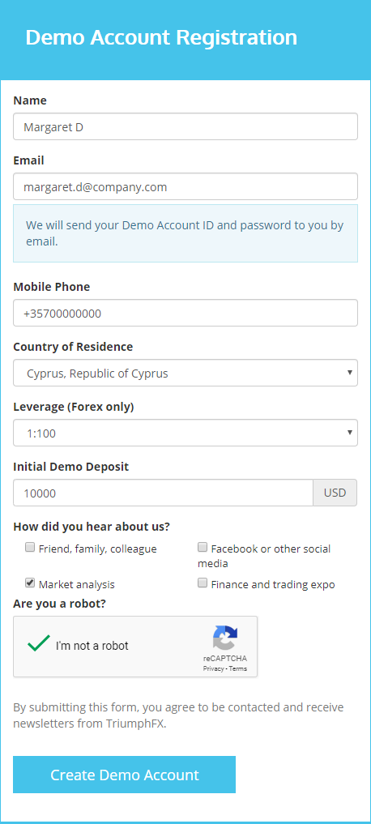Click the Country of Residence dropdown arrow
Screen dimensions: 371x824
pyautogui.click(x=349, y=374)
